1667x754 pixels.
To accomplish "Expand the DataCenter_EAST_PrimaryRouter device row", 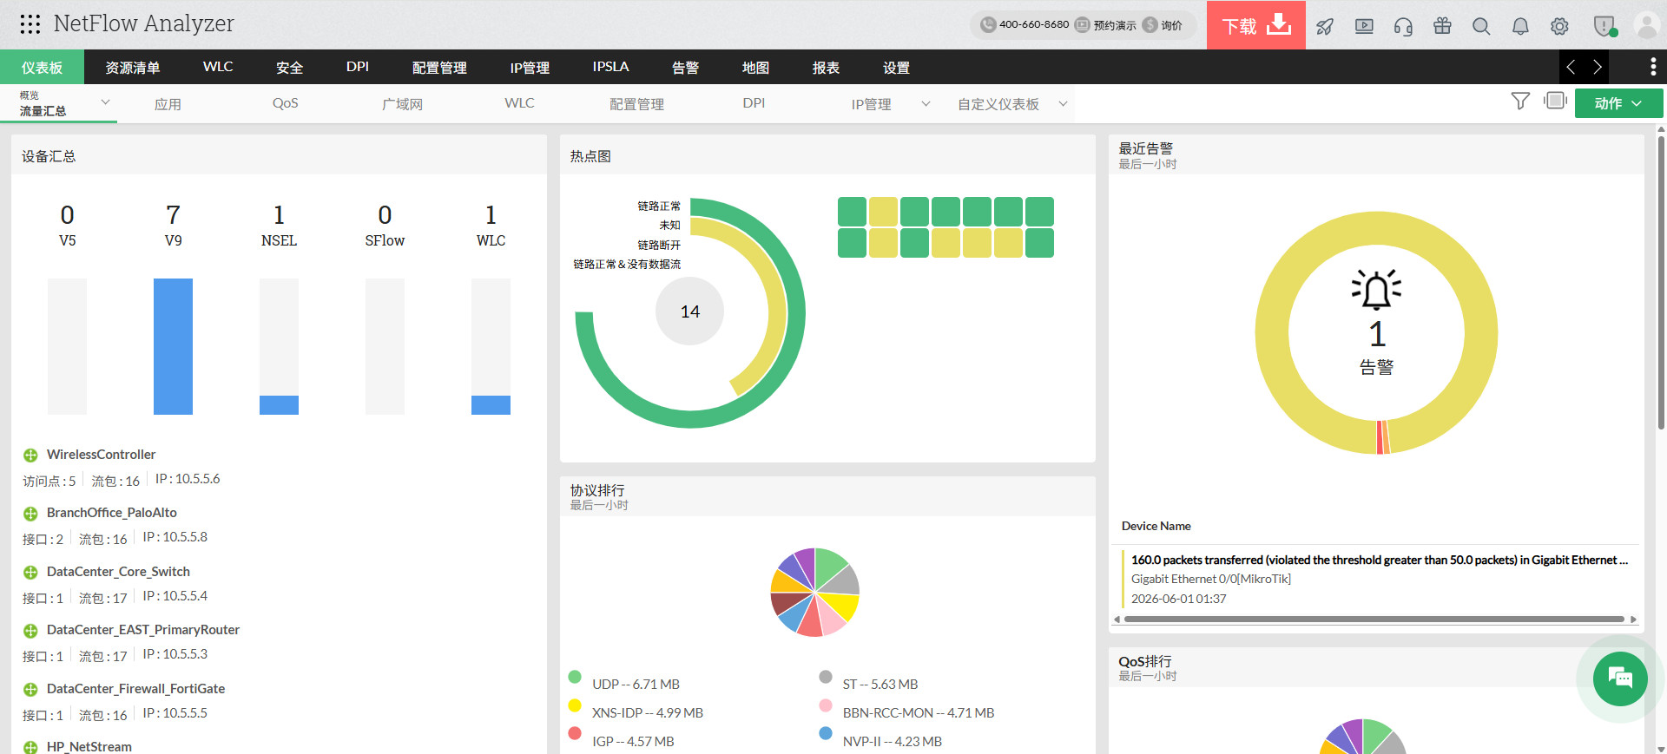I will (30, 631).
